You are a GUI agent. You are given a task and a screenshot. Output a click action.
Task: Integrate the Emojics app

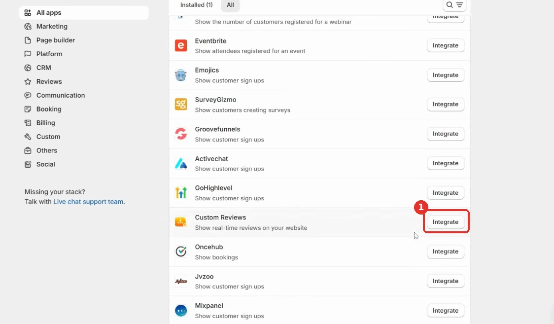click(446, 75)
